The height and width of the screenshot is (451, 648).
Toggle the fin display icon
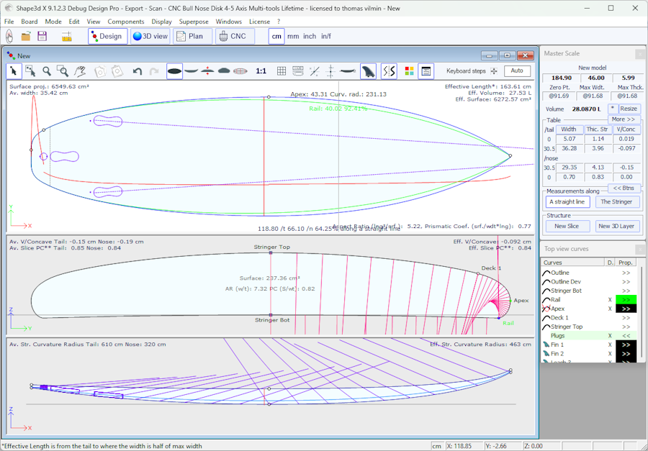coord(368,71)
